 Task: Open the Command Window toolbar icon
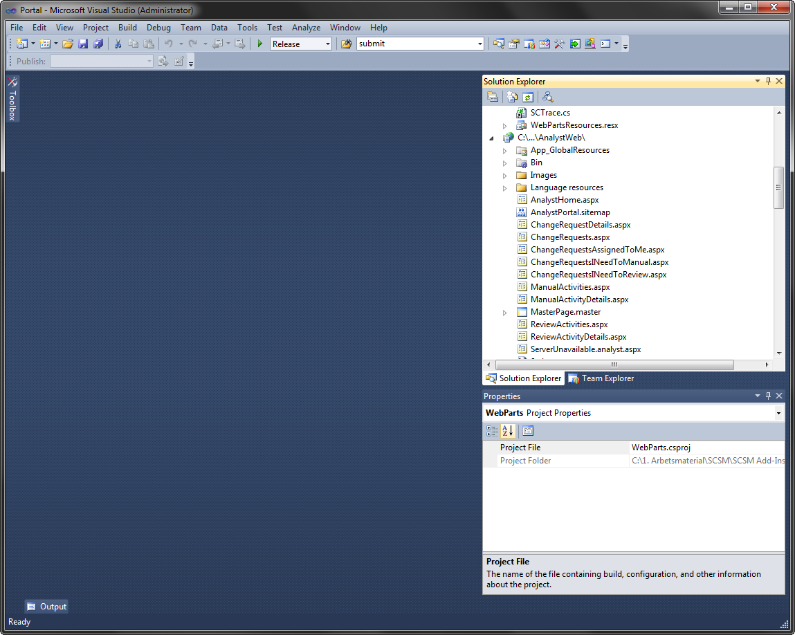point(605,44)
